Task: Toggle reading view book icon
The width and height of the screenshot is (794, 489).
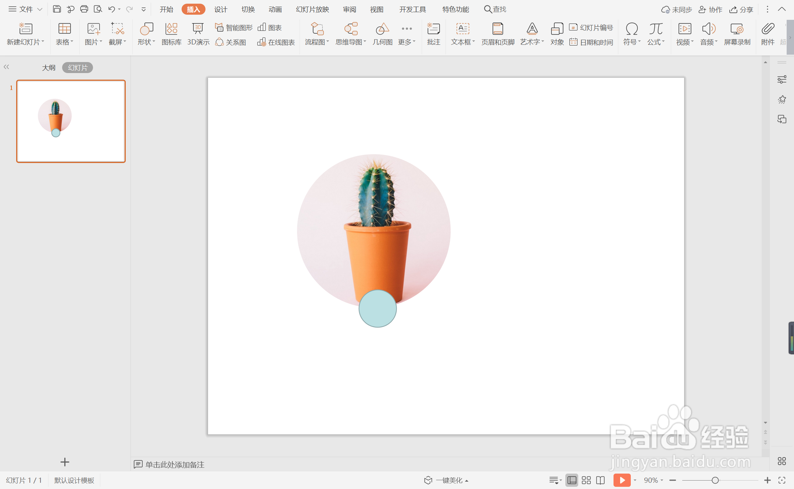Action: point(600,480)
